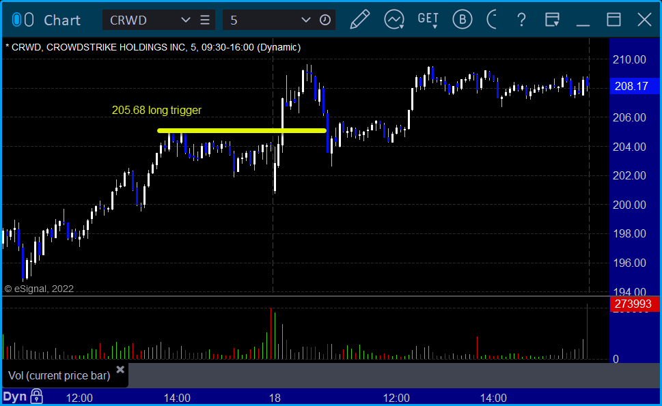Click the circled B icon

pyautogui.click(x=463, y=20)
